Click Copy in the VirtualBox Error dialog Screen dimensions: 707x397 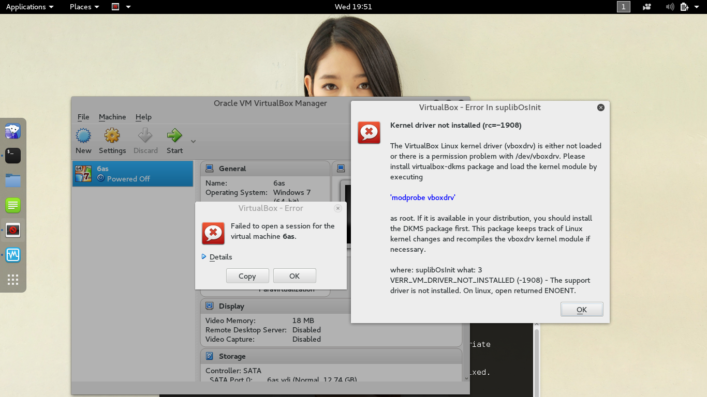(x=247, y=276)
